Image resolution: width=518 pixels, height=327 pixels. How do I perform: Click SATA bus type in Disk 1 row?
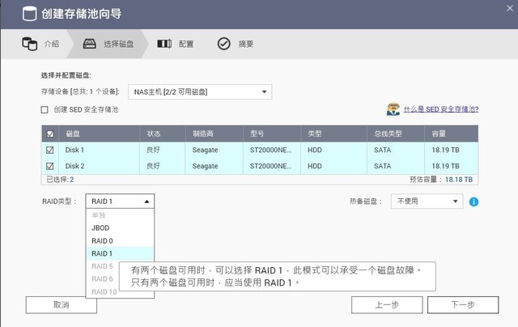pyautogui.click(x=382, y=150)
